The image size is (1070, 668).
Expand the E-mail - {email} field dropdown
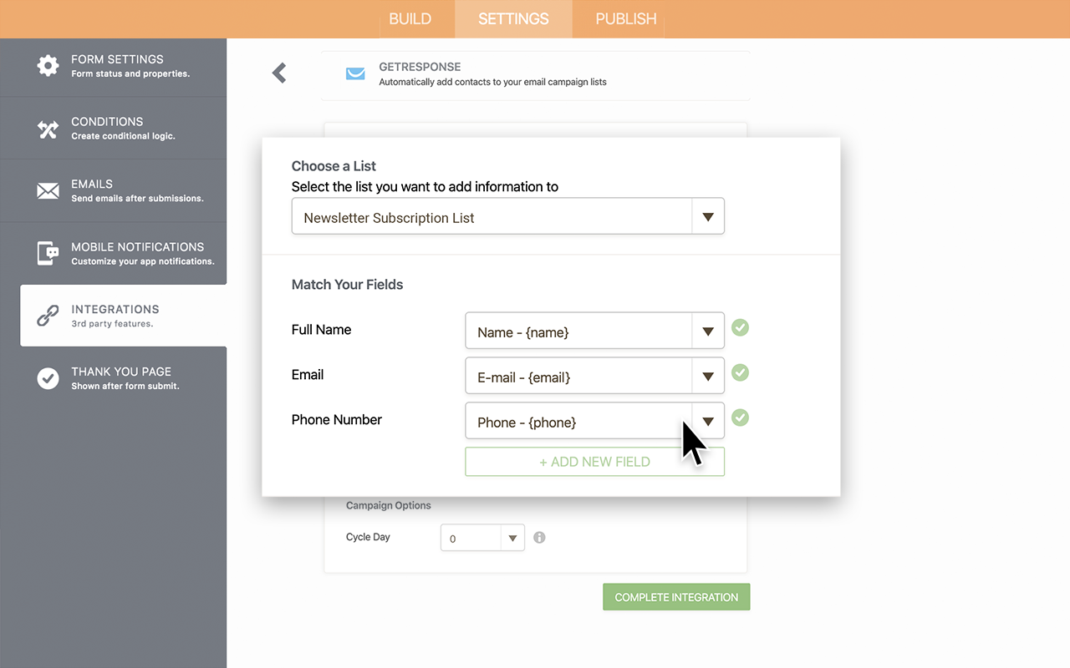coord(707,377)
